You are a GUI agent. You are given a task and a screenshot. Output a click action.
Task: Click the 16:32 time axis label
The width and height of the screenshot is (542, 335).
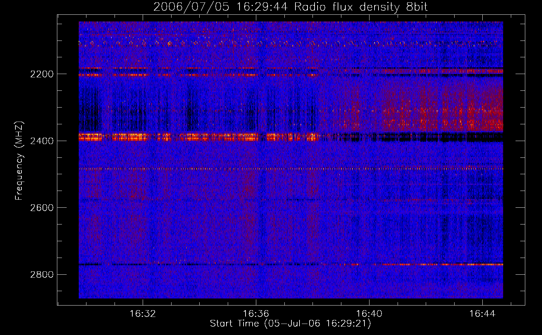[143, 314]
